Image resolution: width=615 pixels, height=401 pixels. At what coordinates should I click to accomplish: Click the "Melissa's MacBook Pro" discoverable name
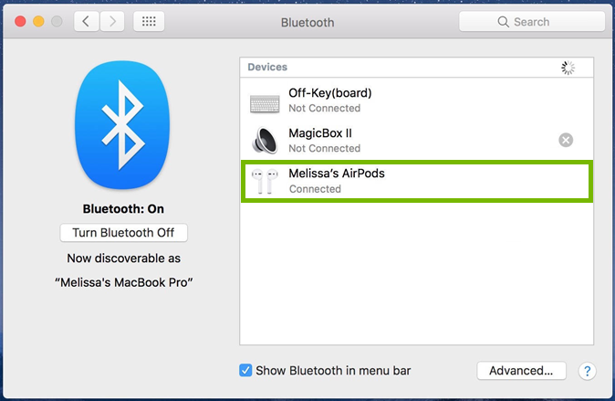[123, 282]
